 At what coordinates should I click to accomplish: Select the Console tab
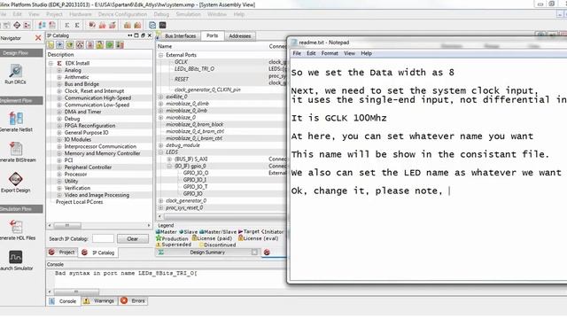pyautogui.click(x=63, y=301)
